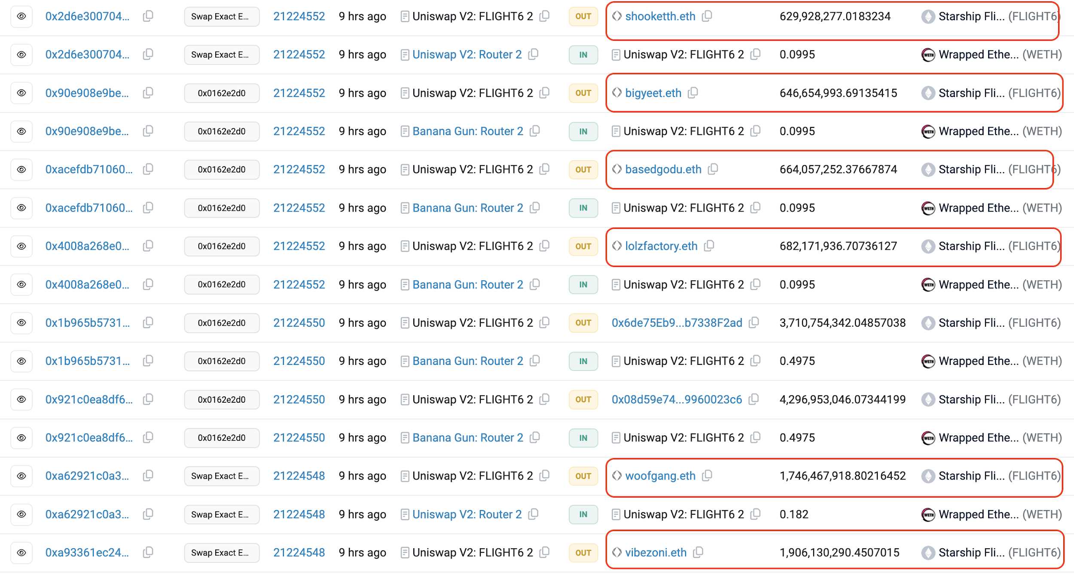
Task: Click the first Banana Gun: Router 2 link
Action: click(467, 131)
